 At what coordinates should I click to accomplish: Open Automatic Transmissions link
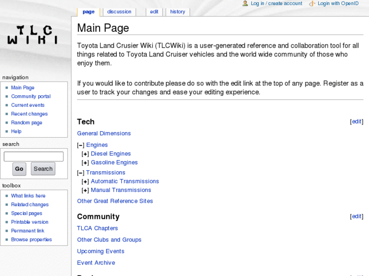(125, 181)
